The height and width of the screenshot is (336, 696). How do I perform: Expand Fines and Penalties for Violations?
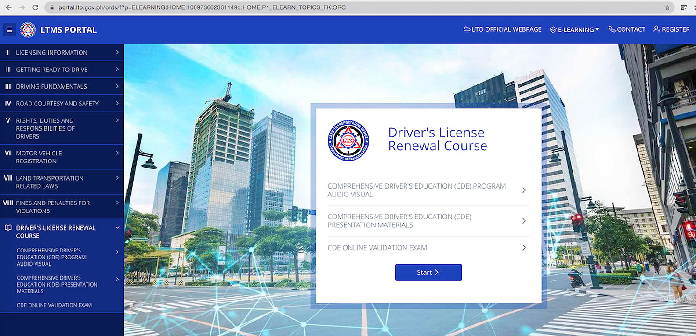point(62,207)
